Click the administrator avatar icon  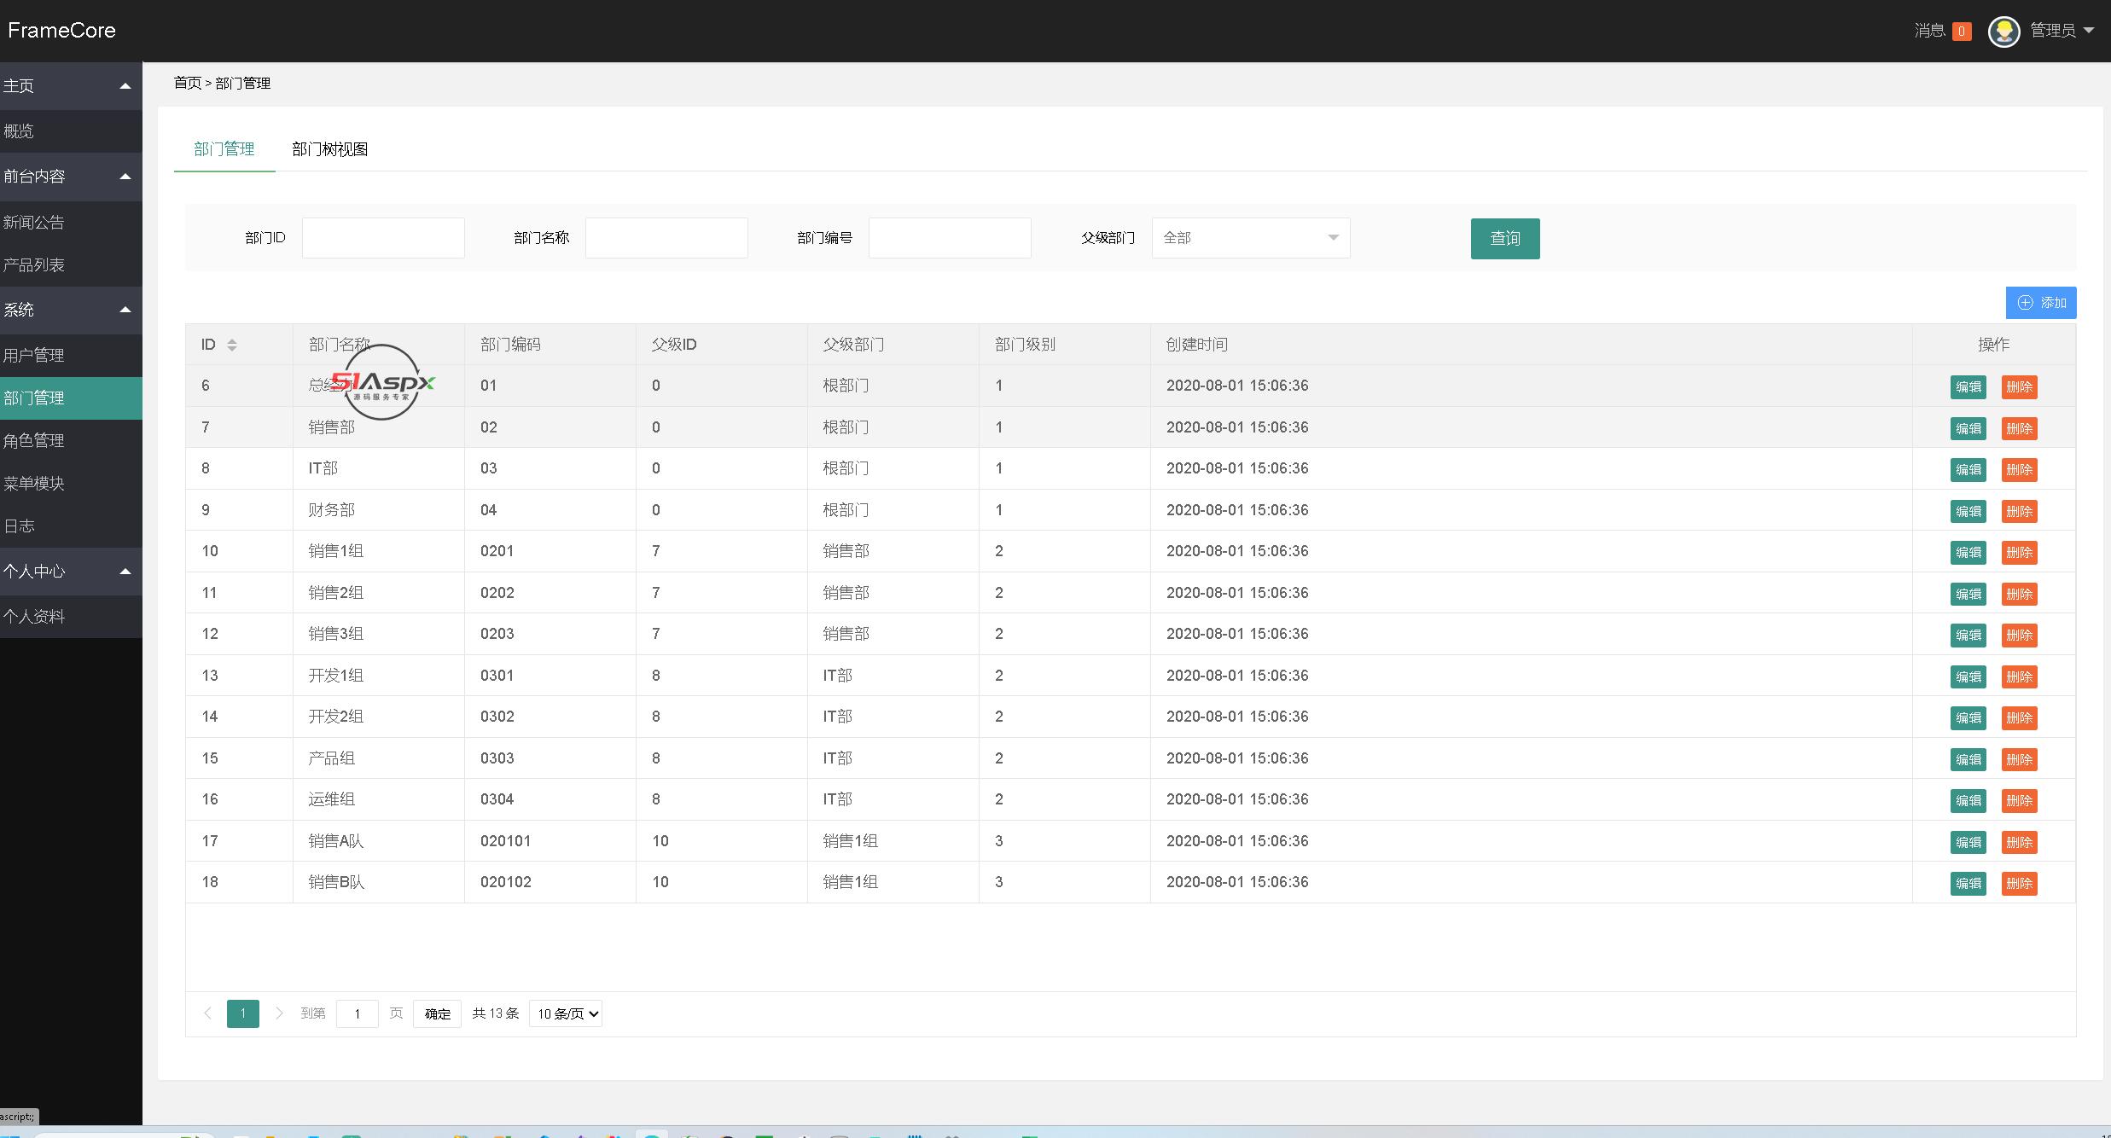click(x=2003, y=32)
